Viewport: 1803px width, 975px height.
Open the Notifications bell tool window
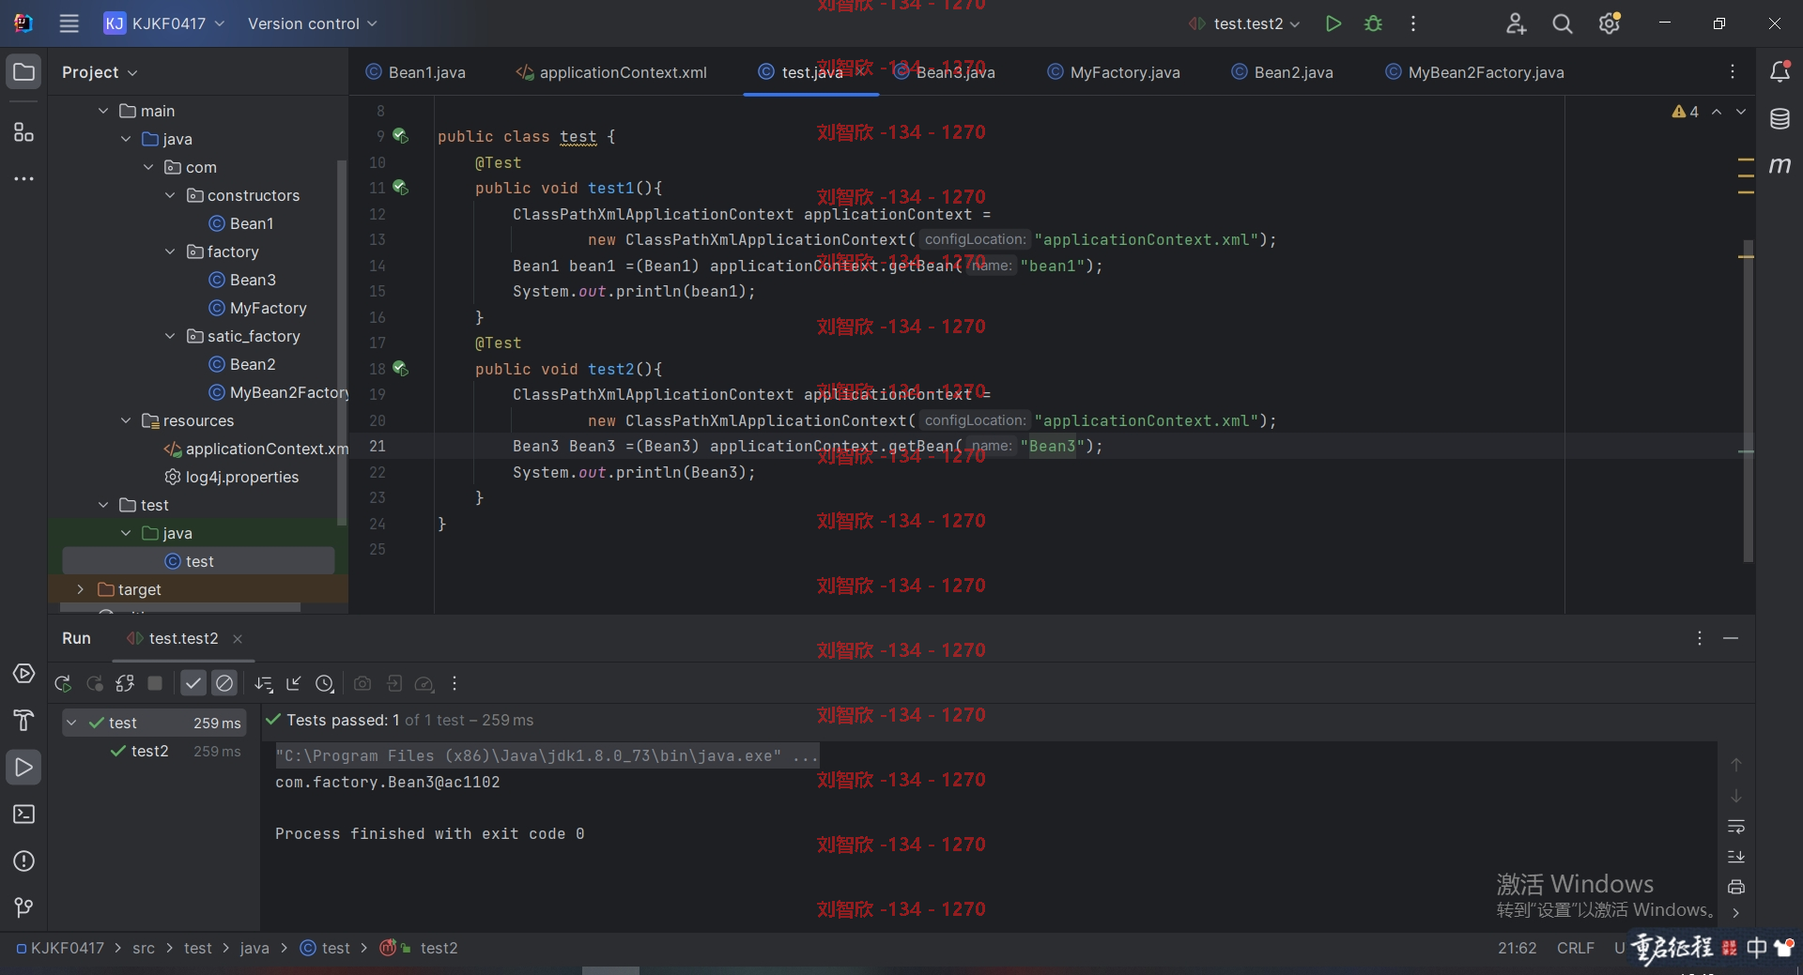click(1780, 71)
